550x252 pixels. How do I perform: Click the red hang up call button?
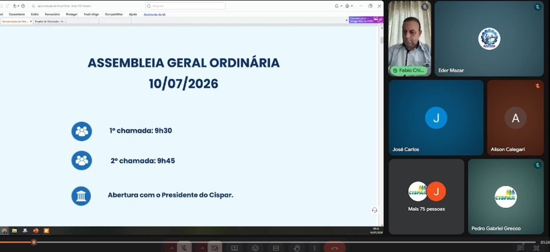[334, 248]
